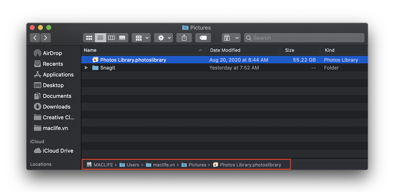The width and height of the screenshot is (398, 192).
Task: Open the group-by arrangement dropdown
Action: 142,38
